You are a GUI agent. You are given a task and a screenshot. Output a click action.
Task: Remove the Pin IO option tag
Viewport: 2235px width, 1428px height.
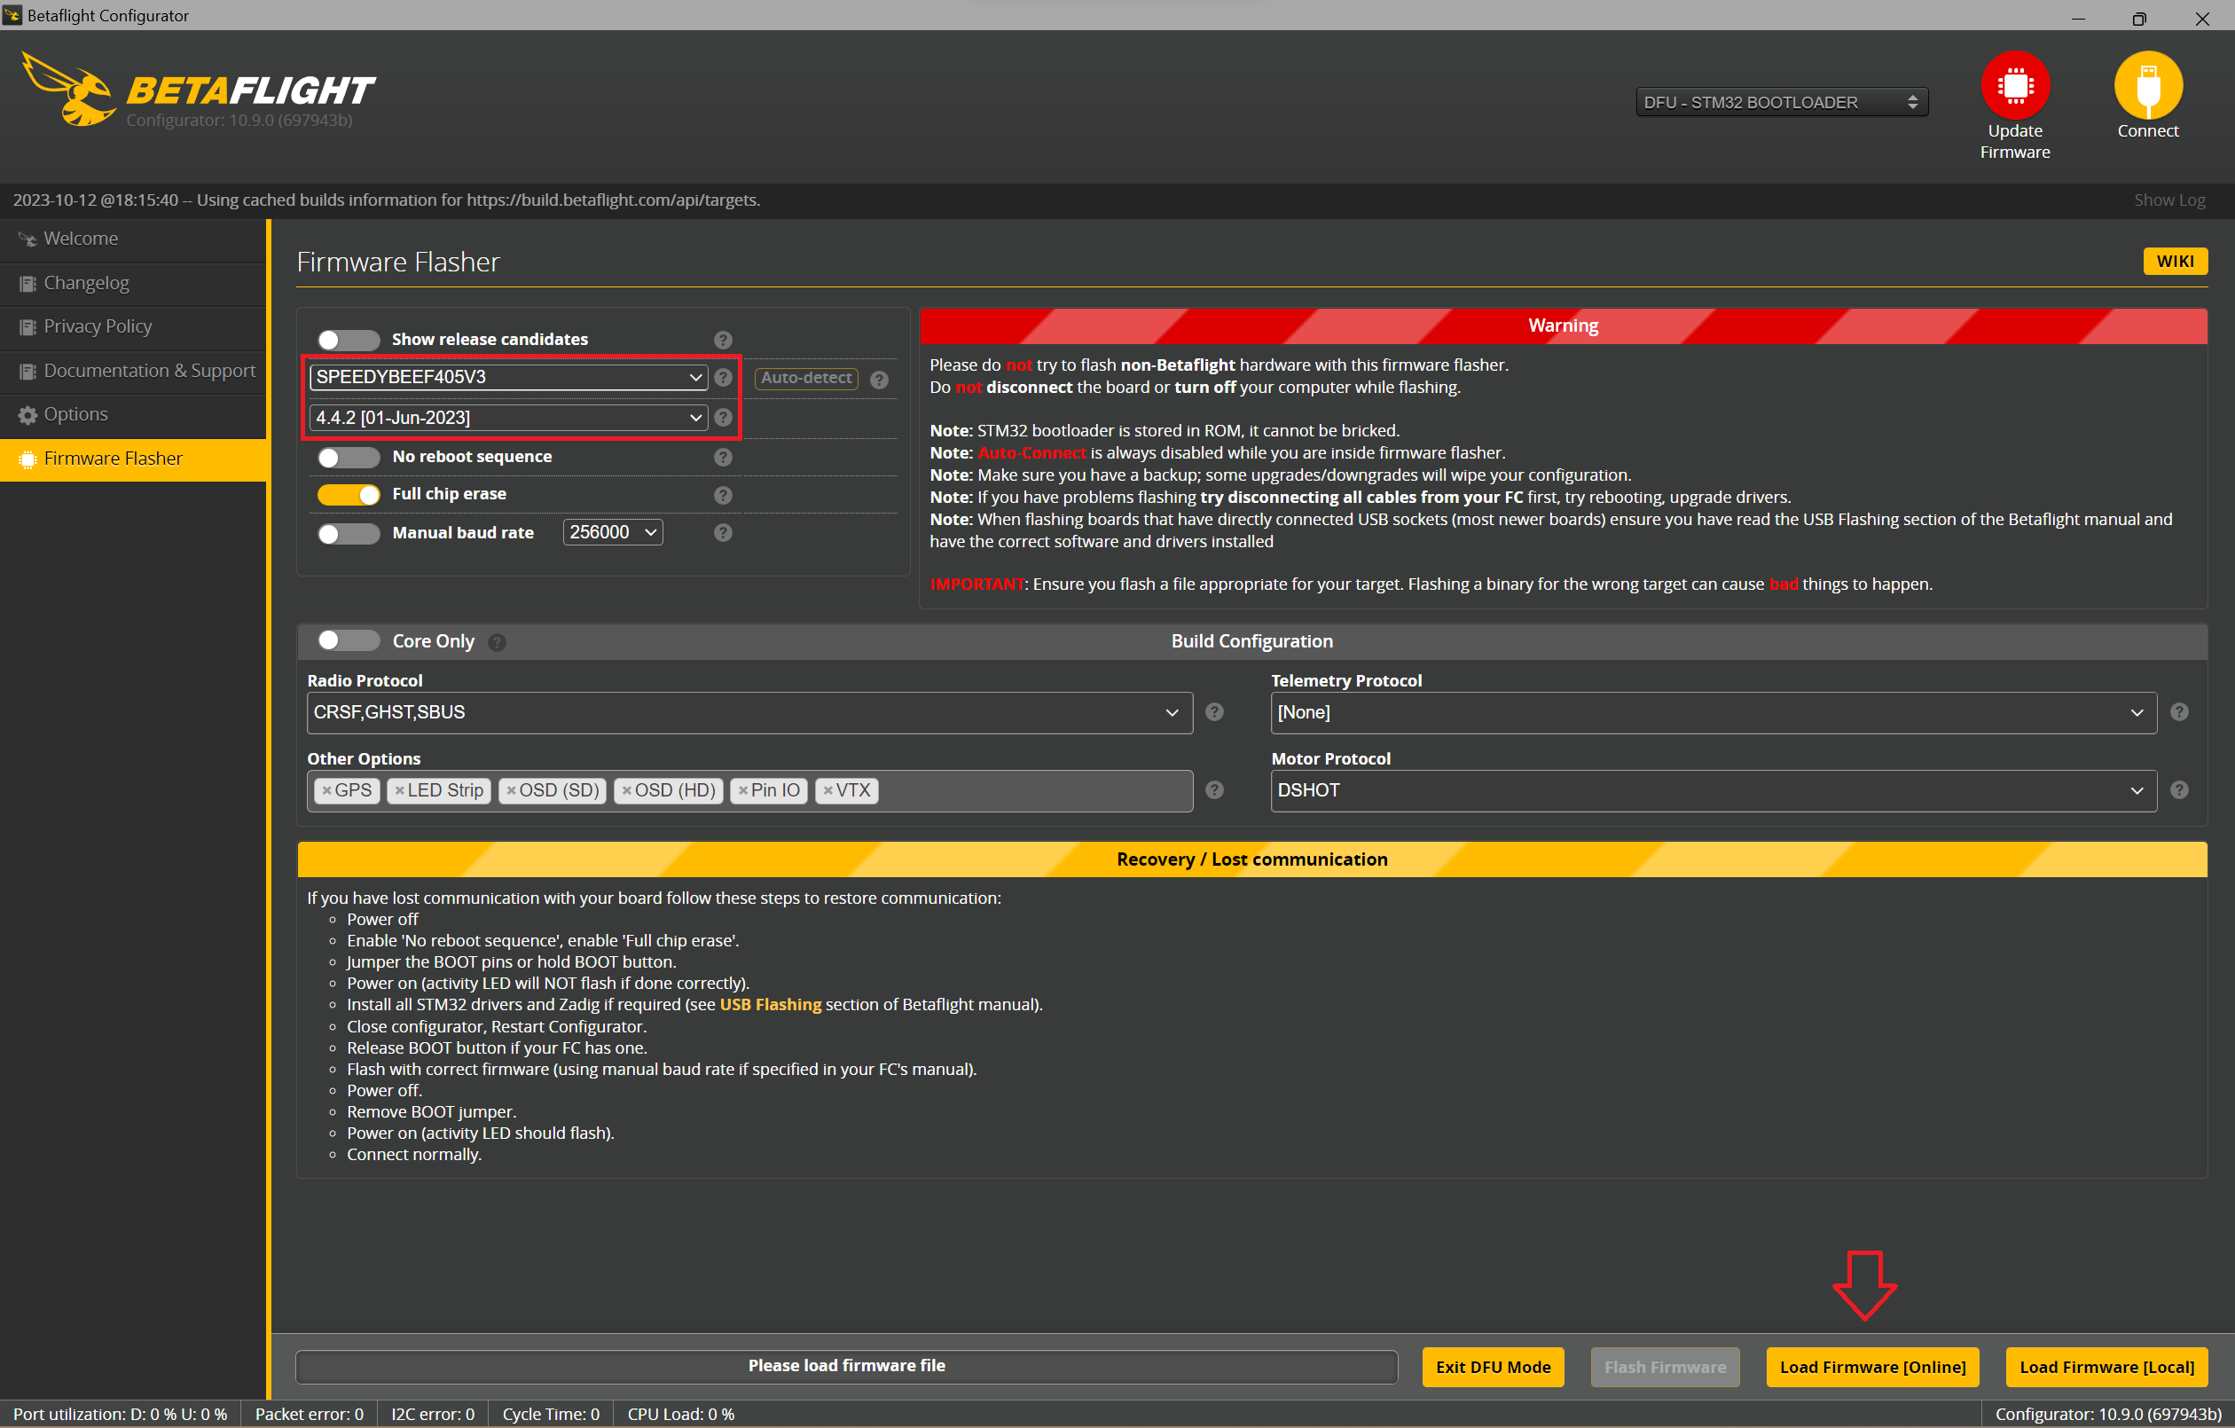pyautogui.click(x=742, y=791)
